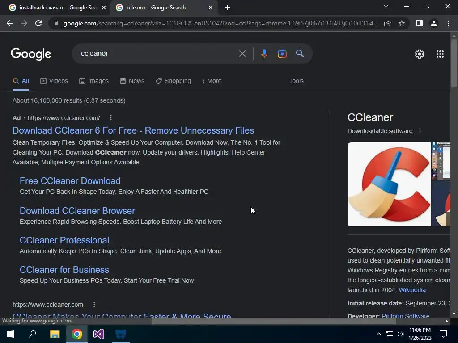Viewport: 458px width, 343px height.
Task: Open the Piriform Software developer link
Action: click(x=405, y=316)
